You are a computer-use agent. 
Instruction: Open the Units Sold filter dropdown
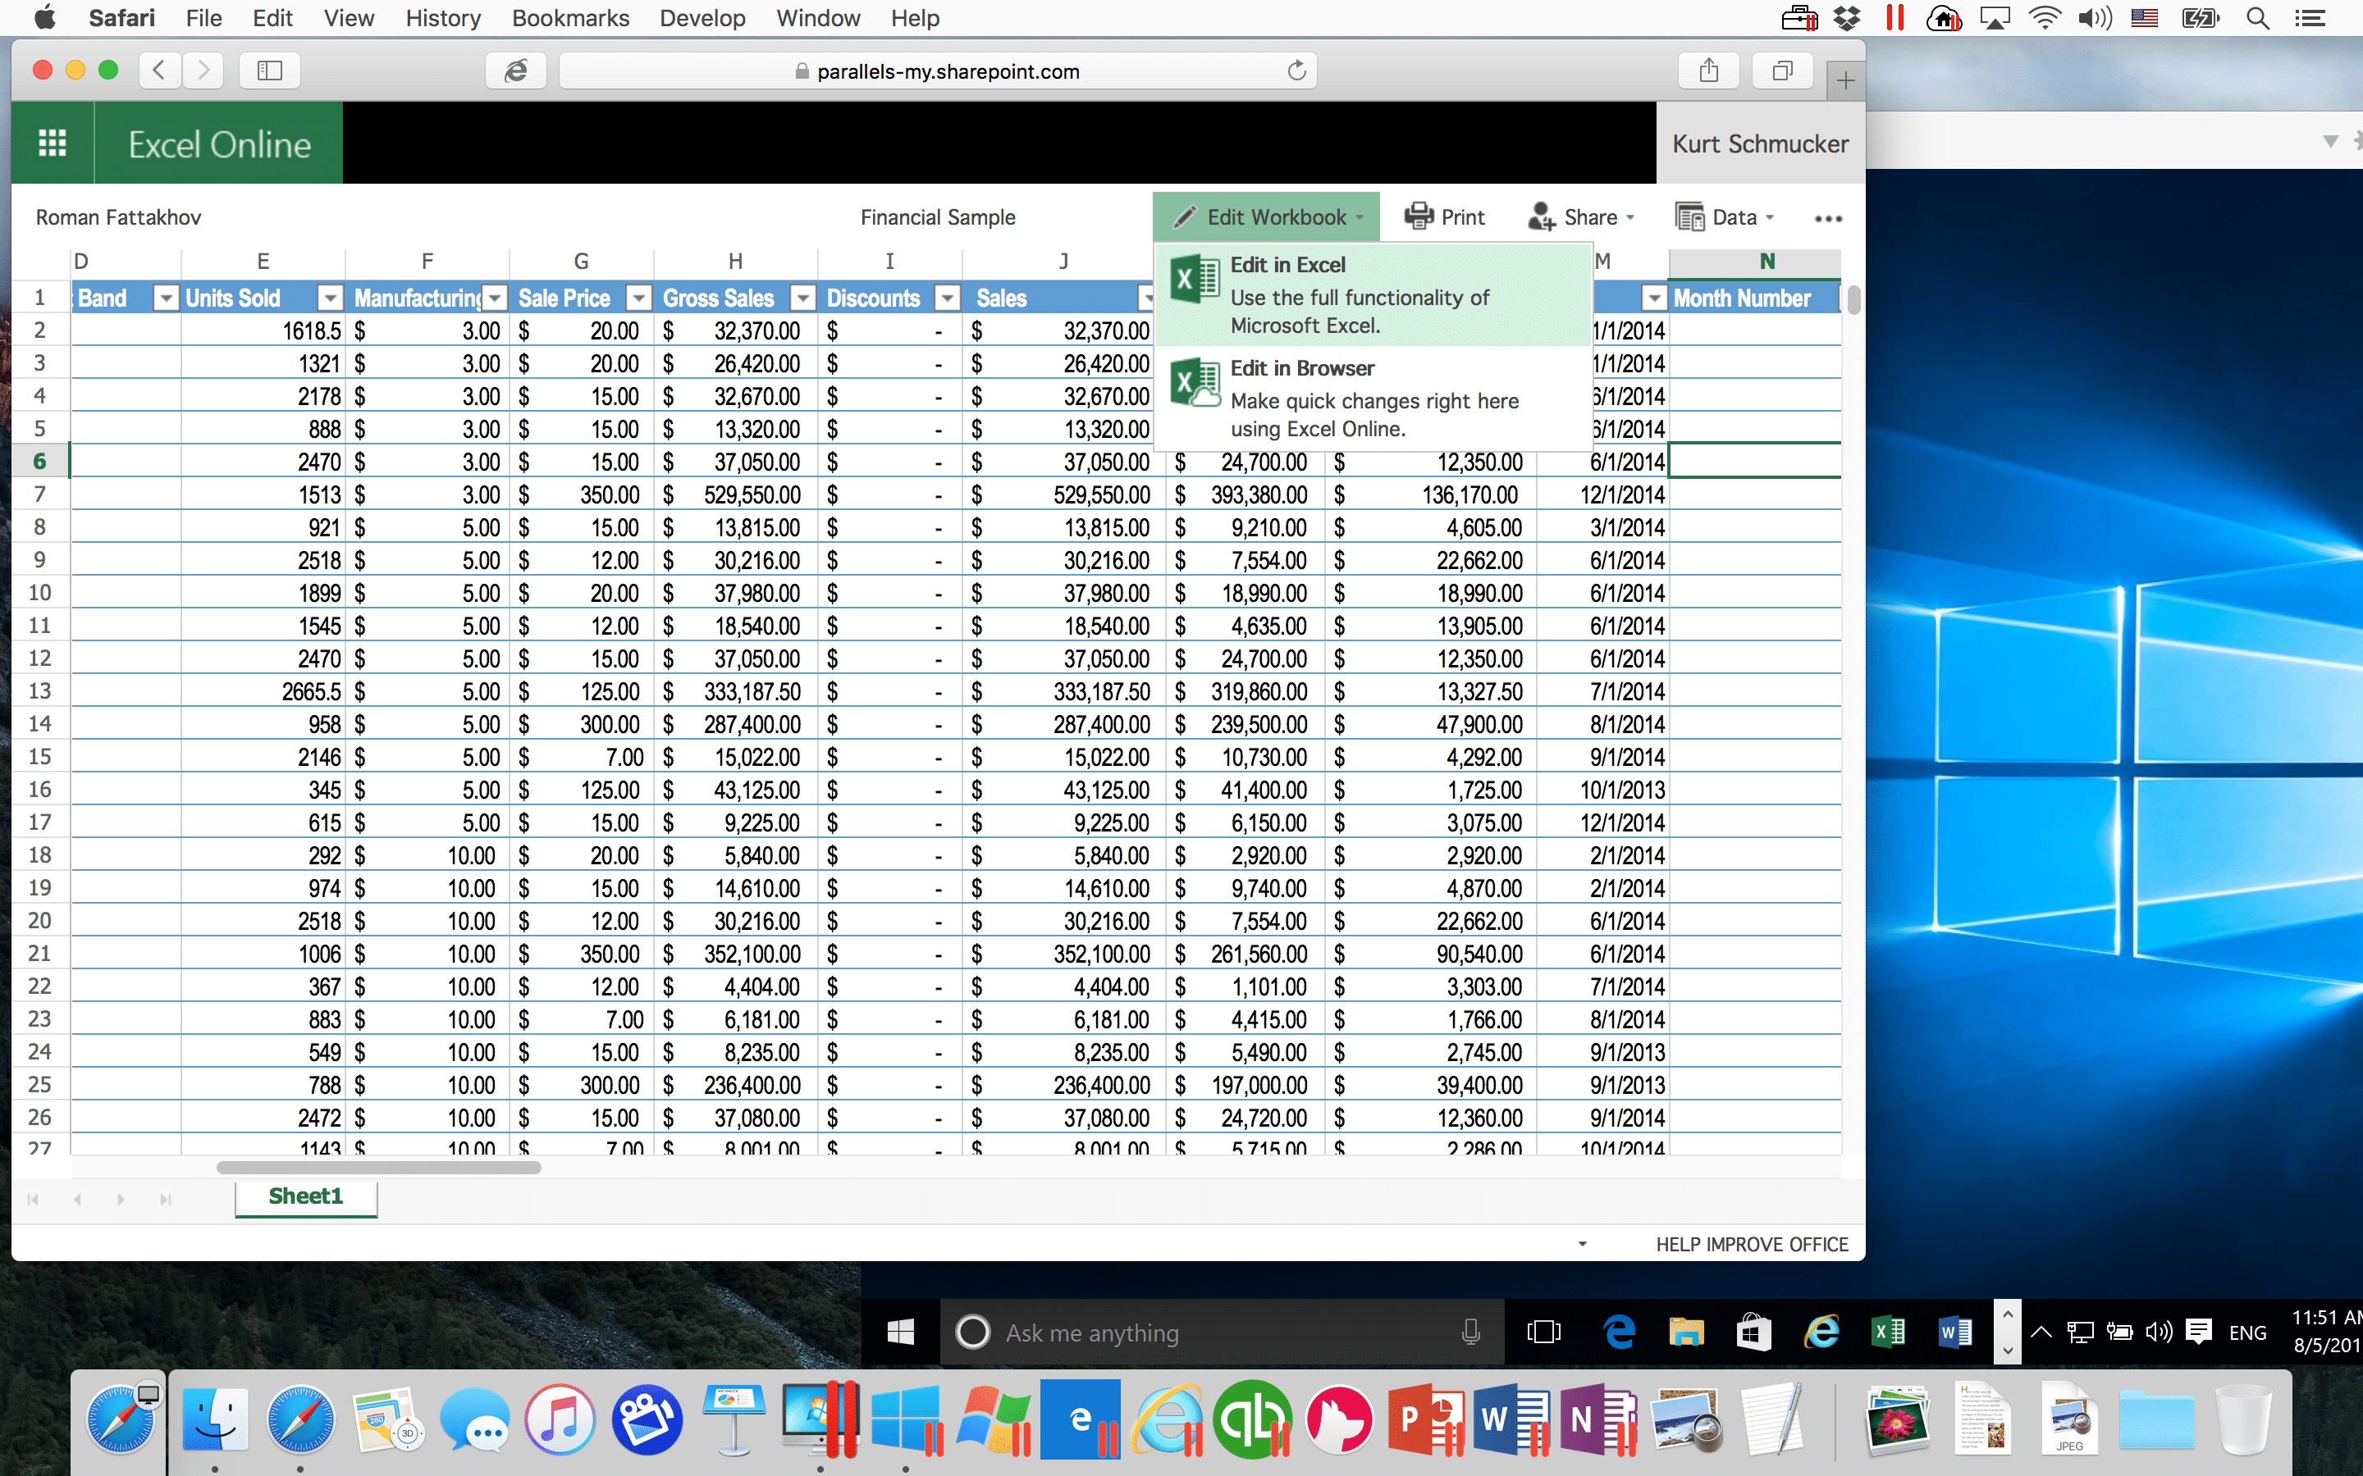[x=331, y=298]
